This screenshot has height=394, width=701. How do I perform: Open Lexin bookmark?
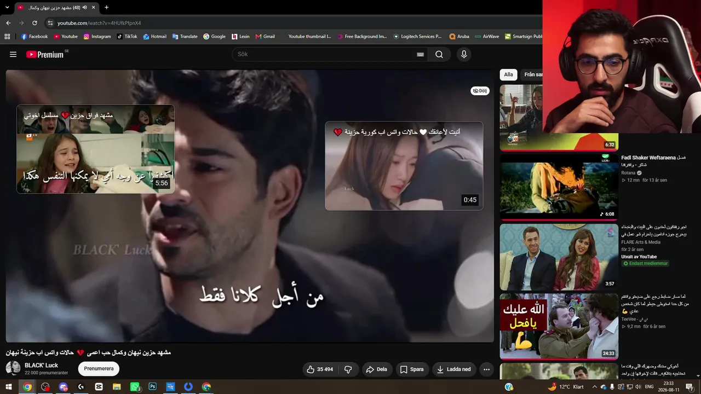pos(240,37)
